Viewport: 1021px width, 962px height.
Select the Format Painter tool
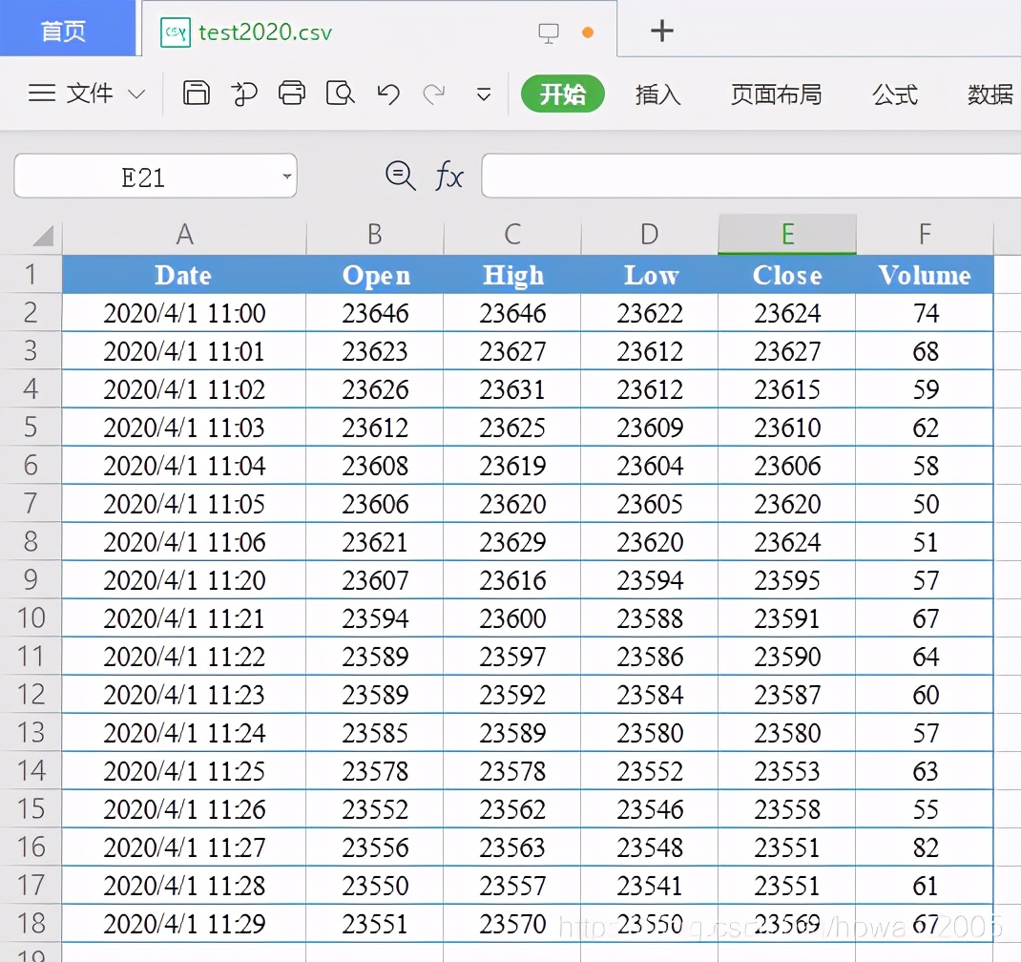244,94
